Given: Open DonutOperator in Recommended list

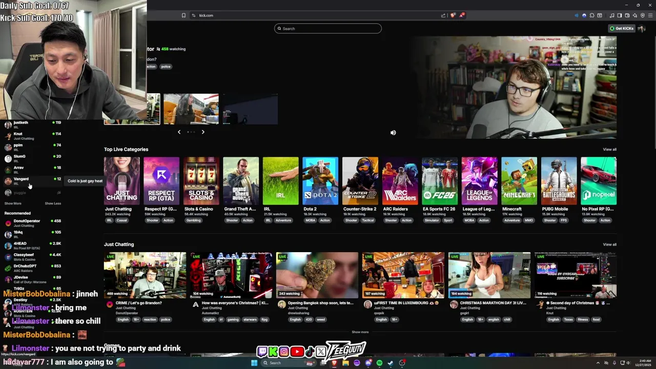Looking at the screenshot, I should pyautogui.click(x=32, y=223).
